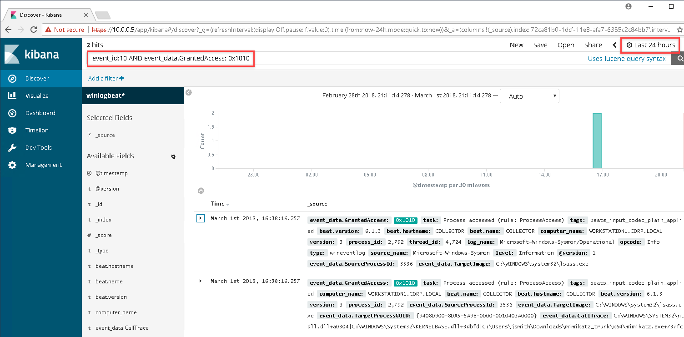The width and height of the screenshot is (684, 337).
Task: Open Timelion from the sidebar
Action: tap(41, 130)
